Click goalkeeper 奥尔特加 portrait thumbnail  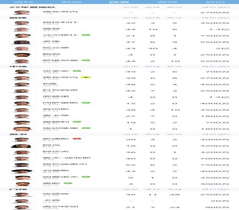[22, 207]
